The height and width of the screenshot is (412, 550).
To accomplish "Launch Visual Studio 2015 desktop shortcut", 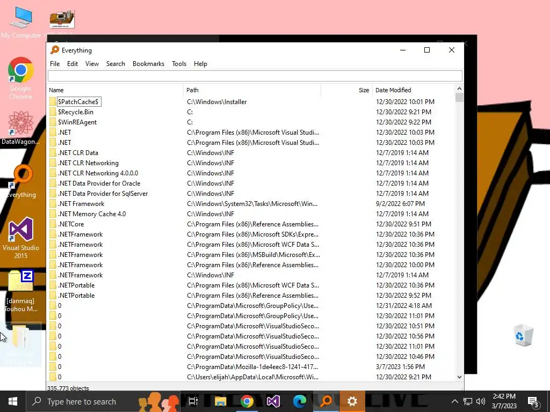I will pyautogui.click(x=21, y=238).
